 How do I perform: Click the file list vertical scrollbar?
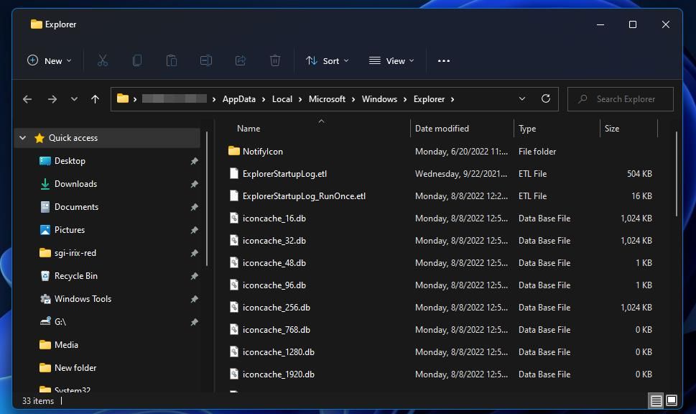[676, 174]
